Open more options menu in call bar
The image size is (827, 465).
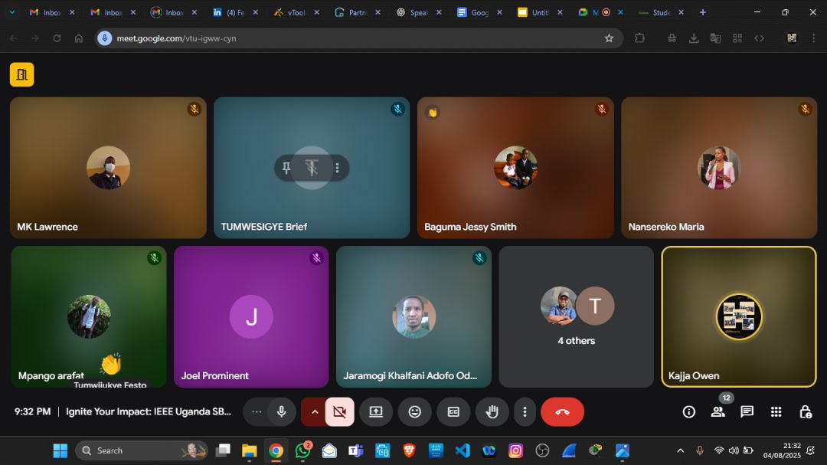[525, 412]
